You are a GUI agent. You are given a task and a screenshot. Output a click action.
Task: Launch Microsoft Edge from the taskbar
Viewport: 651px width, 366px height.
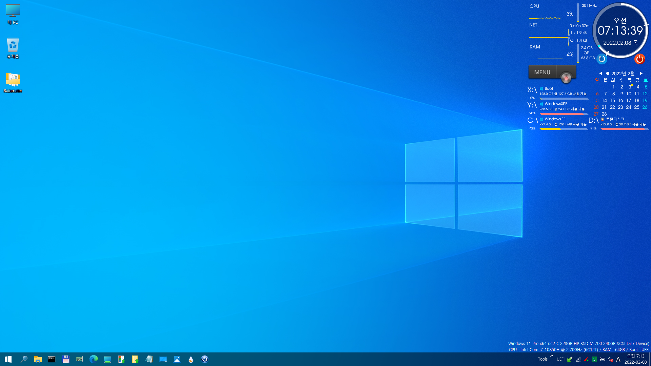click(93, 359)
